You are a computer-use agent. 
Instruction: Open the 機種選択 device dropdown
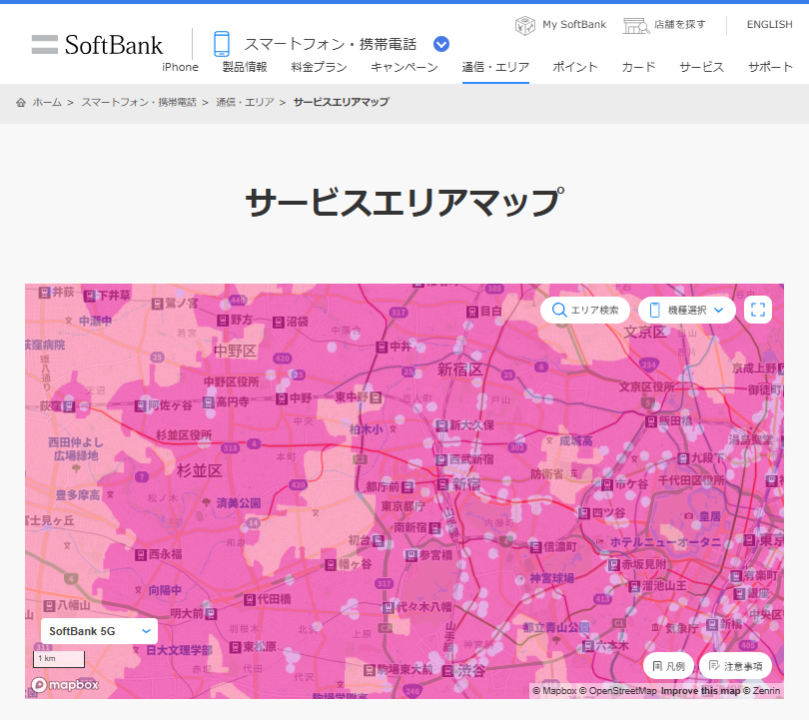tap(687, 310)
